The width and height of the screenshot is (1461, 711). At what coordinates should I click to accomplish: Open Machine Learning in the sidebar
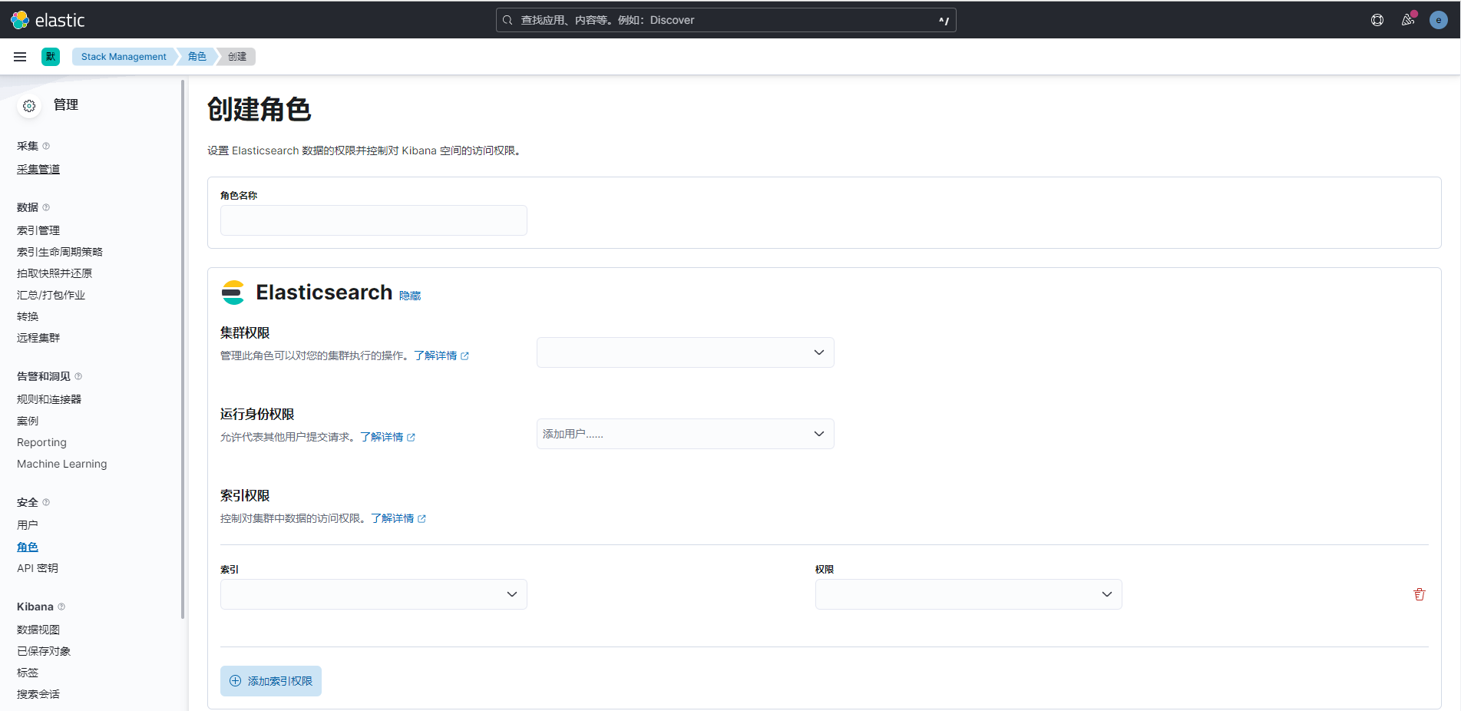pyautogui.click(x=62, y=464)
